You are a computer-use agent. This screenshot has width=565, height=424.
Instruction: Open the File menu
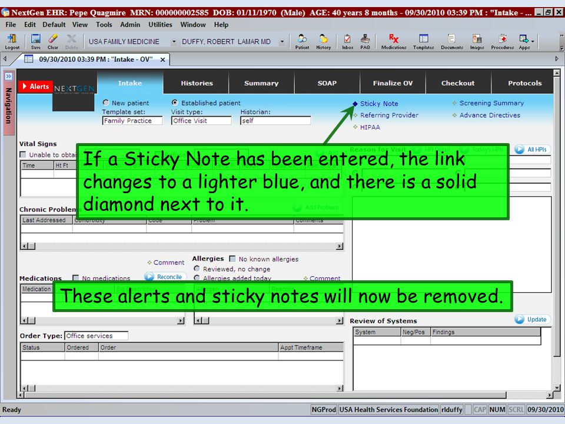[x=11, y=25]
